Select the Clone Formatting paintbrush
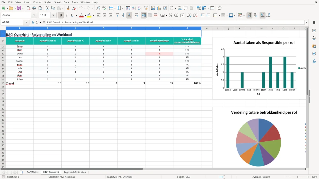Viewport: 319px width, 179px height. [68, 8]
